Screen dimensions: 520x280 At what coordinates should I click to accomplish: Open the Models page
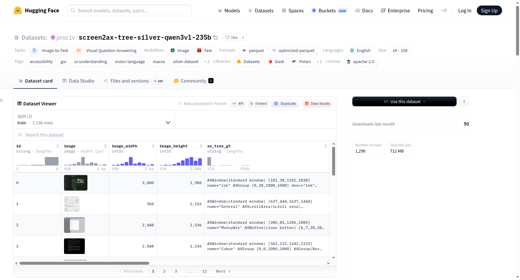(x=229, y=10)
